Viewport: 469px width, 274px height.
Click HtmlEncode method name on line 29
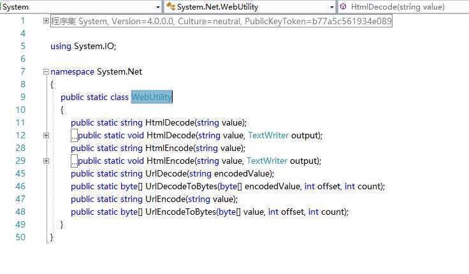click(x=171, y=161)
